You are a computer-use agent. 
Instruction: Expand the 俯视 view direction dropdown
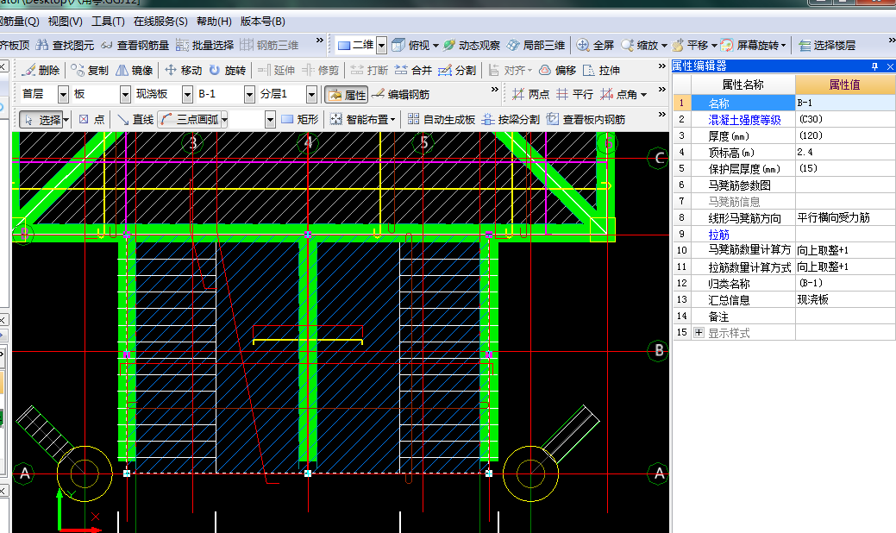coord(436,45)
